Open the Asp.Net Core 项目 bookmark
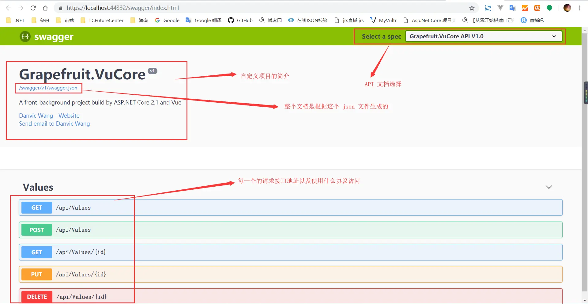This screenshot has width=588, height=304. pos(429,20)
